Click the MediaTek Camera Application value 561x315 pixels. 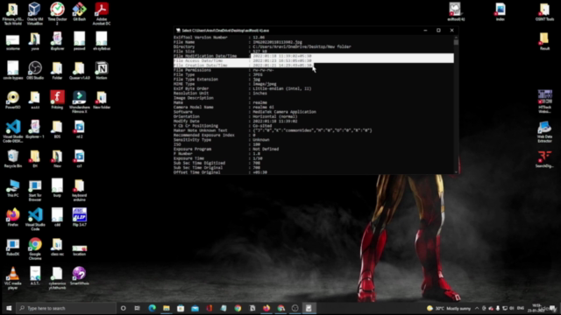point(284,112)
